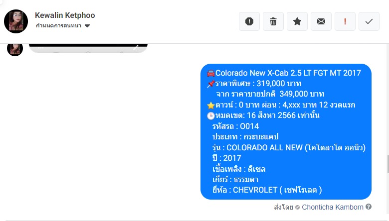389x221 pixels.
Task: Click the chat scrollbar thumb on the right
Action: coord(388,164)
